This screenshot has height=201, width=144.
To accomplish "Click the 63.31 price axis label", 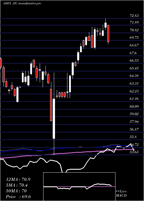I will coord(134,84).
